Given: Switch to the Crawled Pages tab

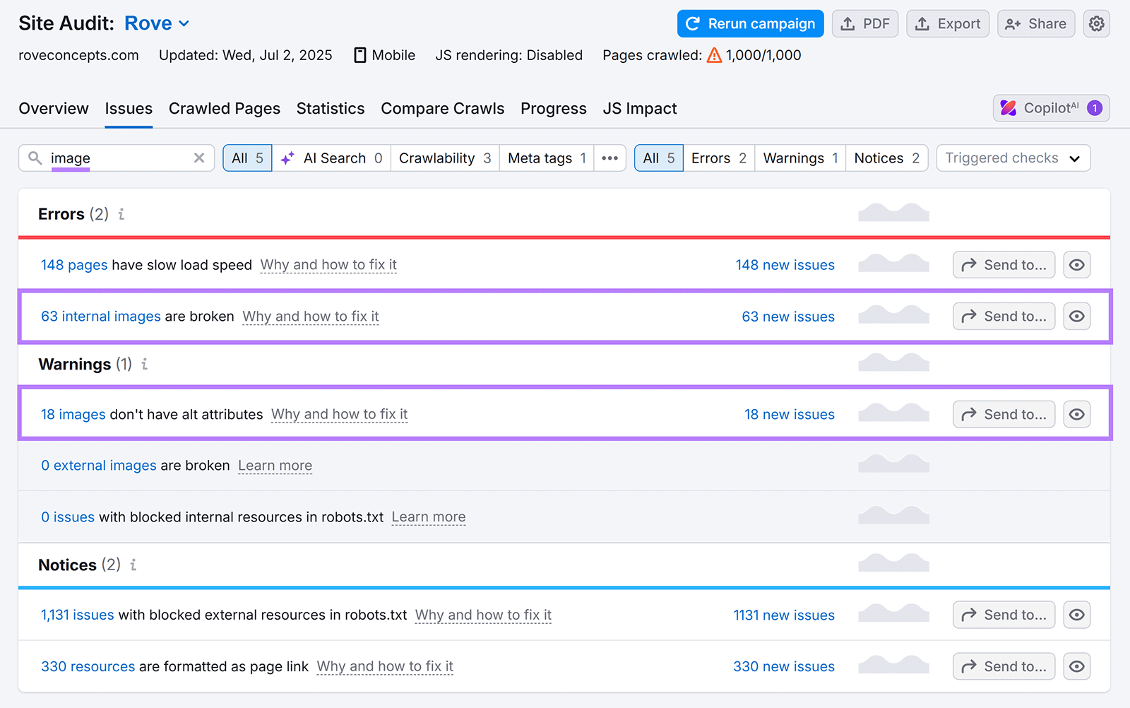Looking at the screenshot, I should (x=224, y=108).
